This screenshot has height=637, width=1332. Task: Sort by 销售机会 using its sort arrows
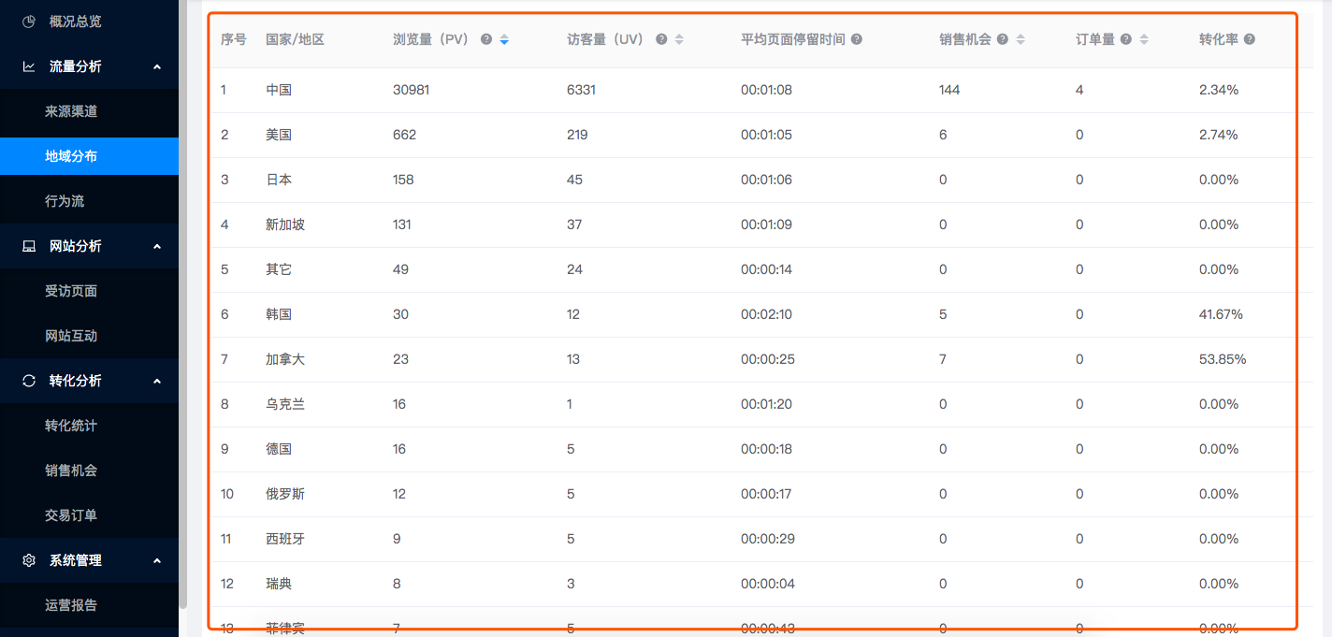click(x=1021, y=39)
